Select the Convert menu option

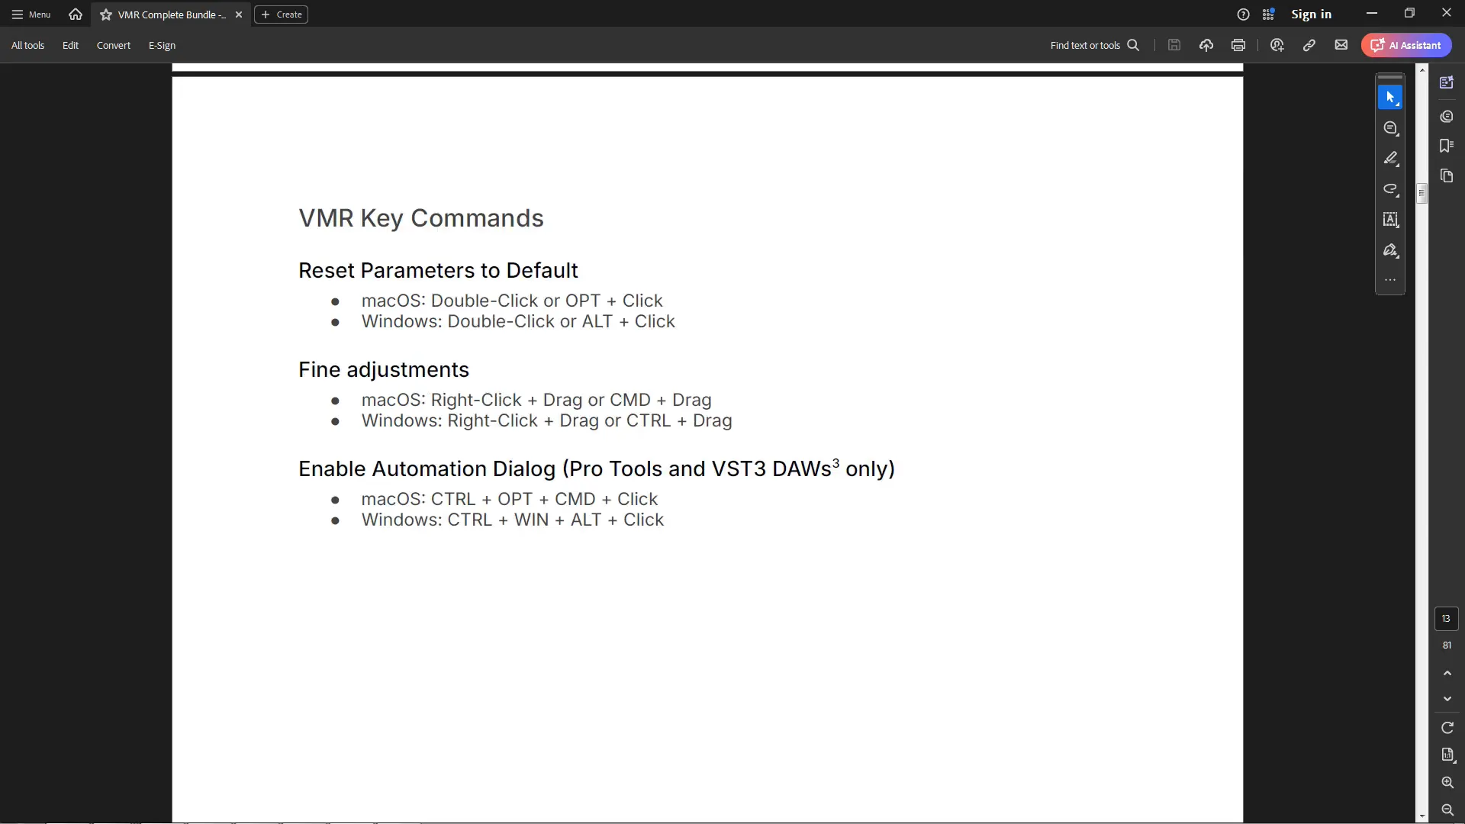(x=114, y=45)
